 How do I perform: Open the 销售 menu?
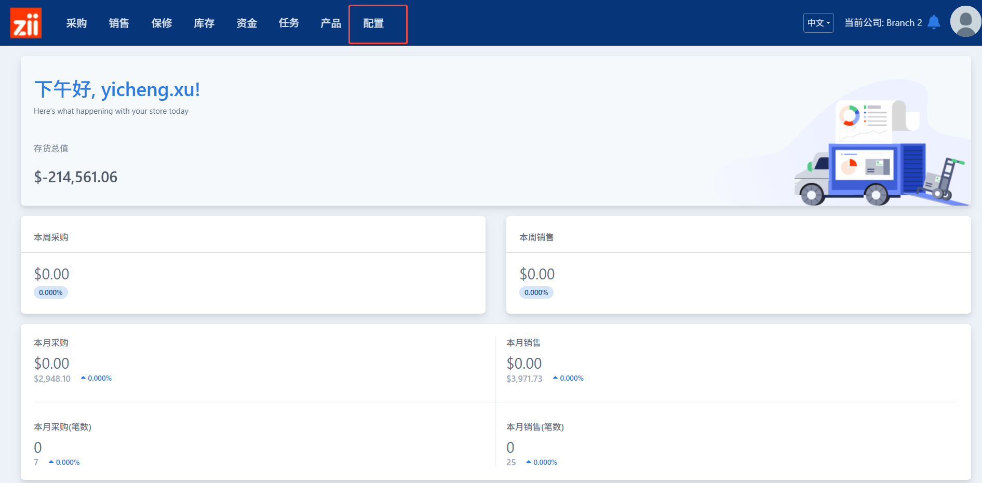119,23
